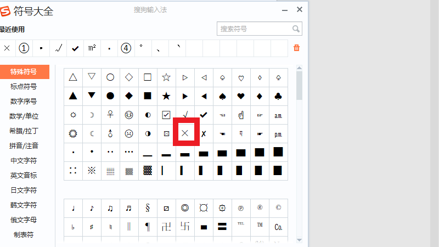
Task: Insert the sad face ☹ symbol
Action: pos(129,133)
